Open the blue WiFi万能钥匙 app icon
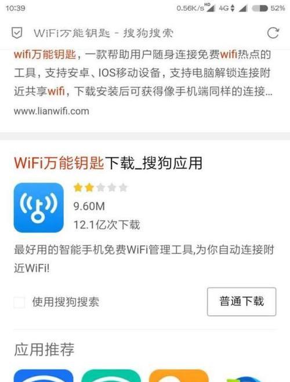This screenshot has height=382, width=290. point(39,208)
